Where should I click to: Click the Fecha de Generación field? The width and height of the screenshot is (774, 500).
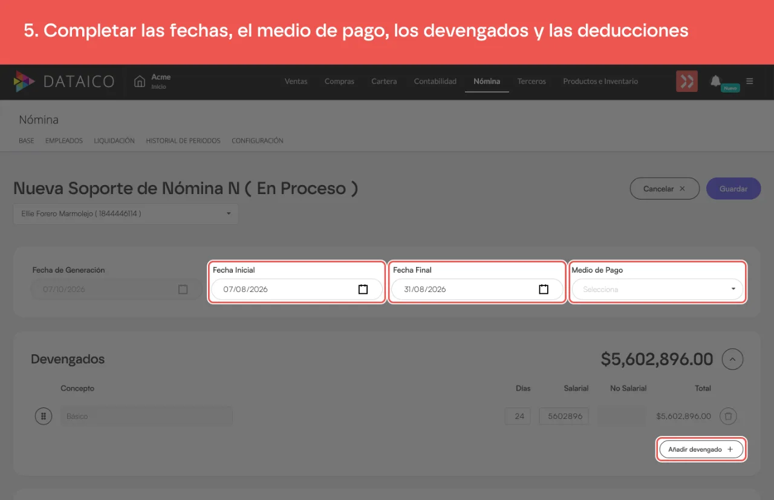(x=116, y=290)
